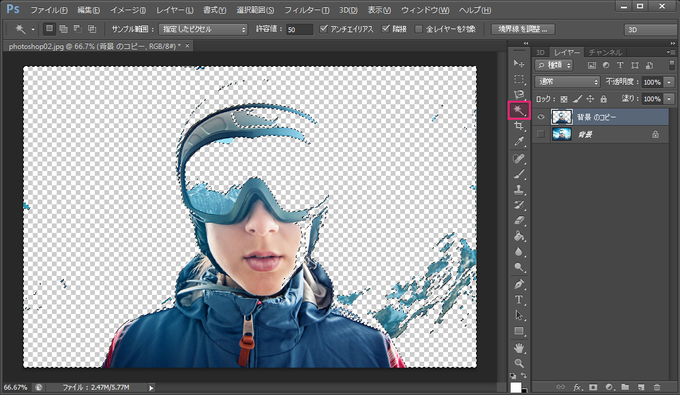The width and height of the screenshot is (680, 395).
Task: Switch to the チャンネル tab
Action: [x=605, y=52]
